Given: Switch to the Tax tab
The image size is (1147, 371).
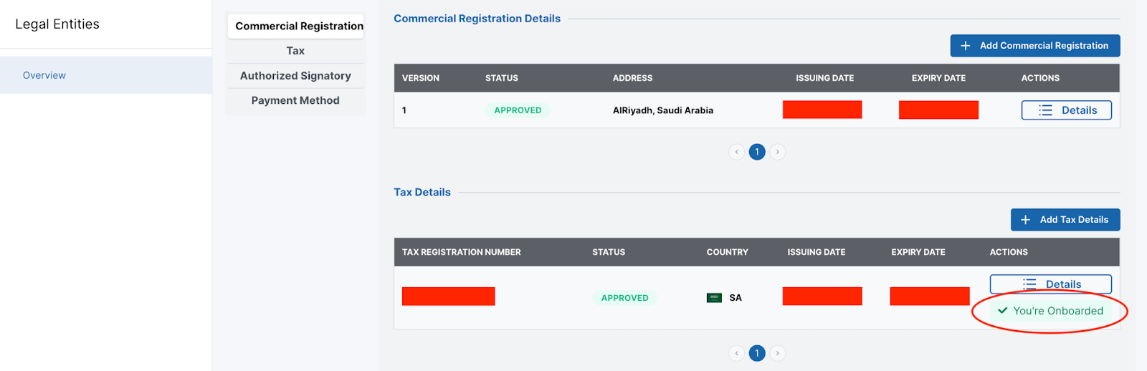Looking at the screenshot, I should coord(295,51).
